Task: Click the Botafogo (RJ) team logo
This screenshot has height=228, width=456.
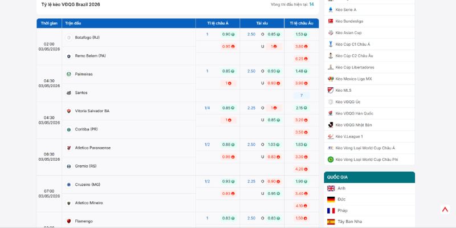Action: click(68, 38)
